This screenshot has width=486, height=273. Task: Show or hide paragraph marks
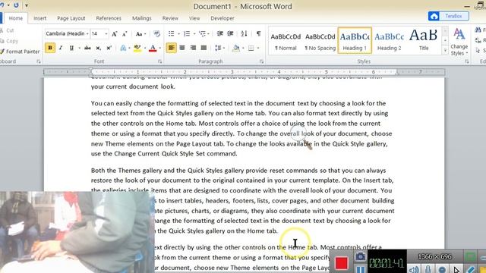pos(258,33)
